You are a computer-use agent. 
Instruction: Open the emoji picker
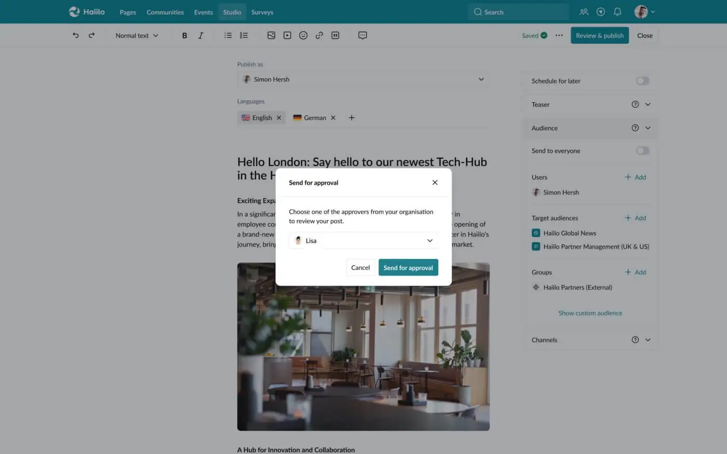(x=303, y=35)
